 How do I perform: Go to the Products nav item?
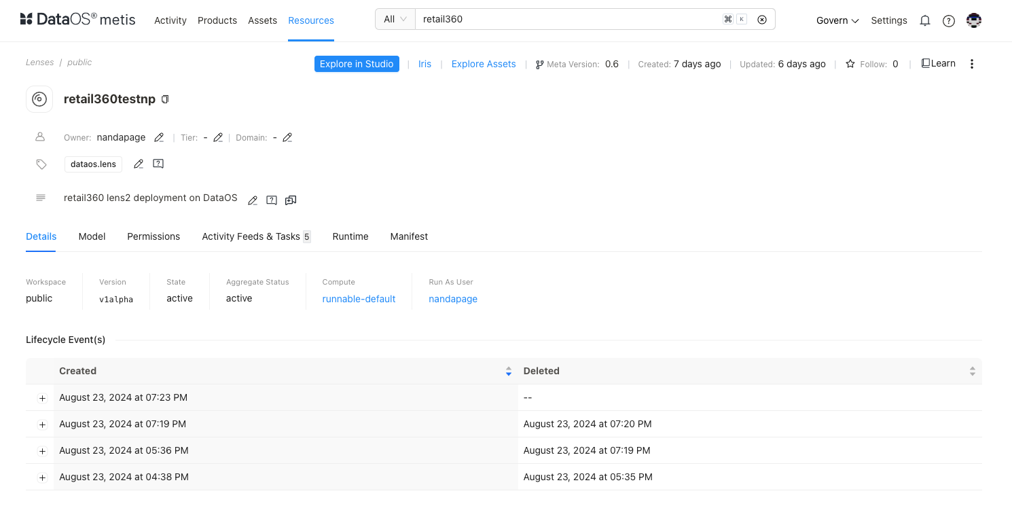point(217,20)
